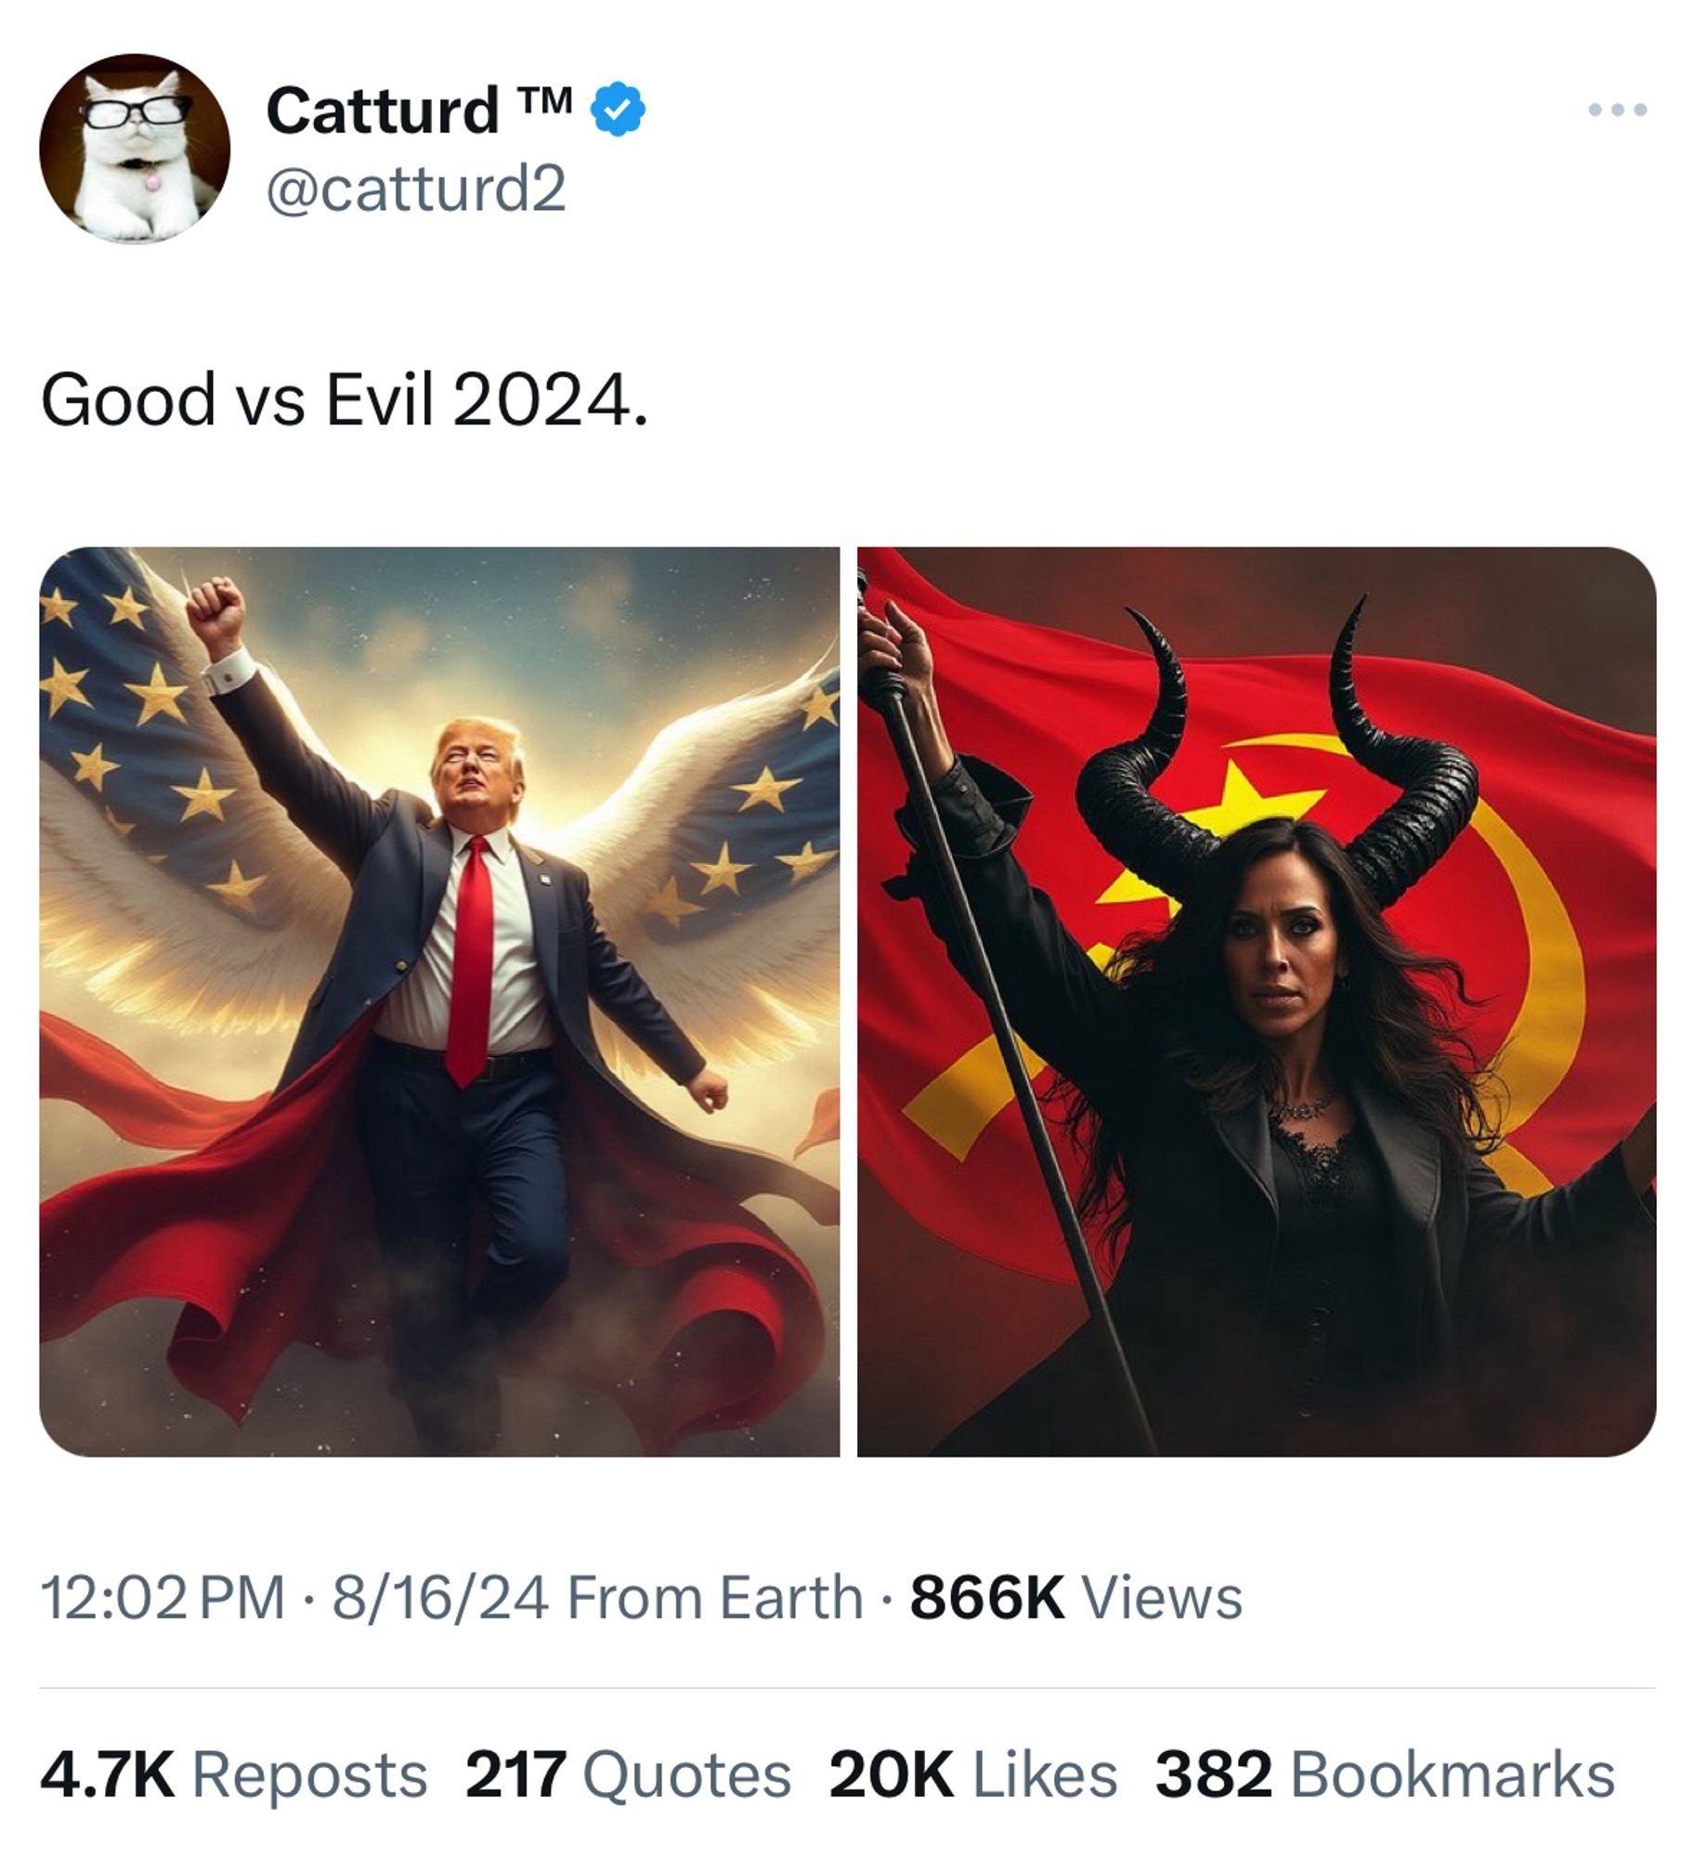Viewport: 1695px width, 1858px height.
Task: Click the 12:02 PM timestamp
Action: point(163,1598)
